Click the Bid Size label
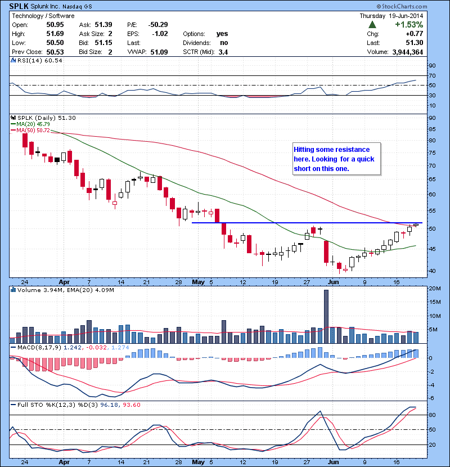This screenshot has height=467, width=450. 91,52
